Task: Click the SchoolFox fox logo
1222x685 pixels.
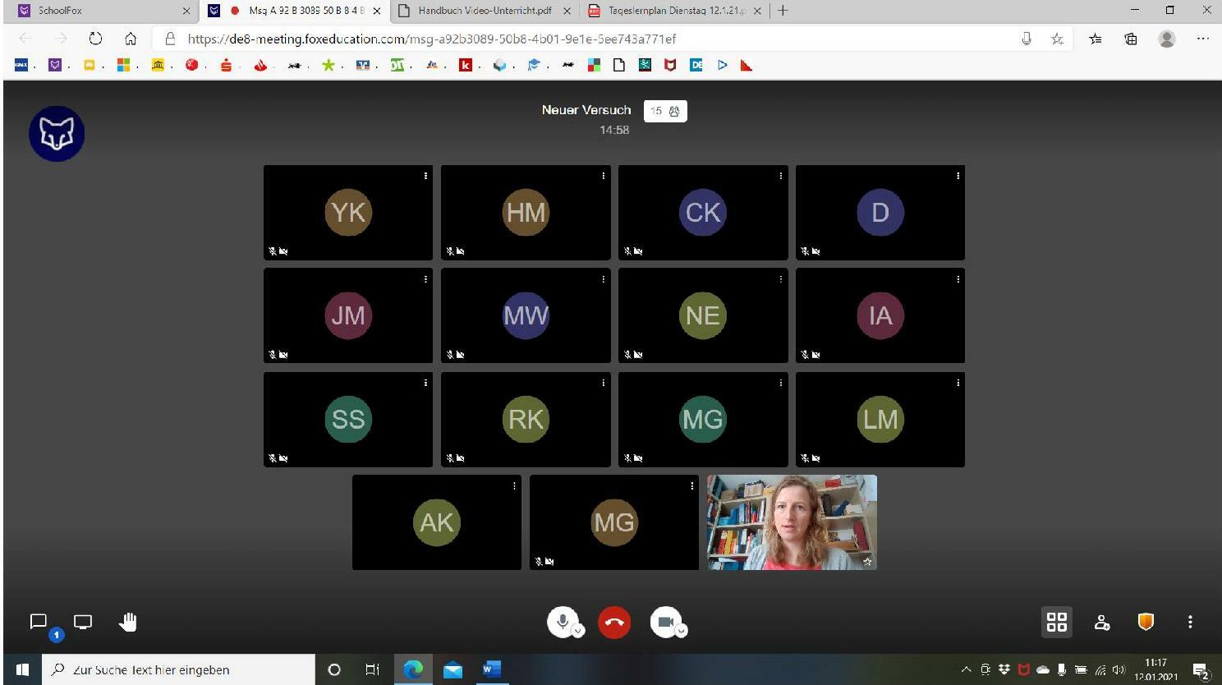Action: point(57,134)
